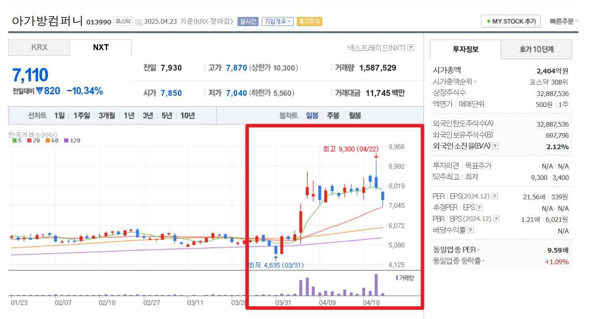Click the +1.09% 등락률 value
Viewport: 614px width, 319px height.
[x=557, y=262]
